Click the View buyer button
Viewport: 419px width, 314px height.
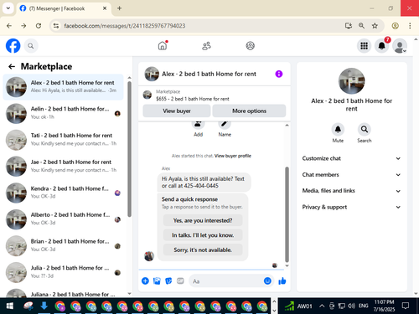[177, 111]
